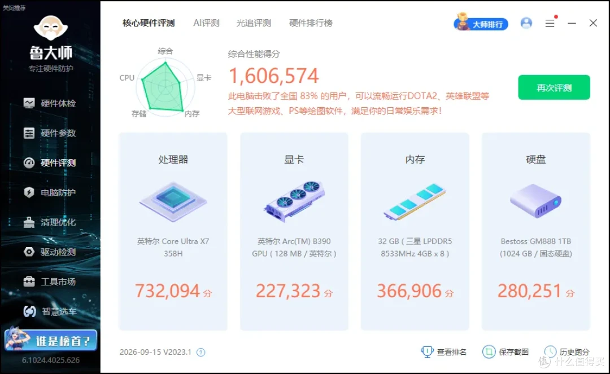The width and height of the screenshot is (610, 374).
Task: Open 历史跑分 score history
Action: point(567,352)
